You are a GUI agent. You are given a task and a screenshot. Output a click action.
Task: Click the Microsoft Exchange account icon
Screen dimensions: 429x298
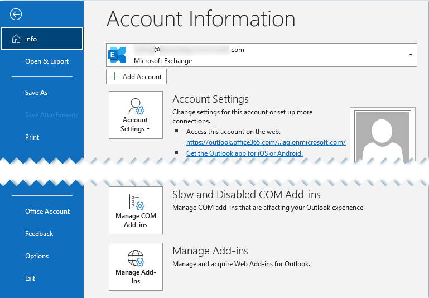[117, 55]
